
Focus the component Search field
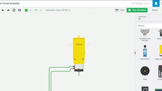point(149,26)
